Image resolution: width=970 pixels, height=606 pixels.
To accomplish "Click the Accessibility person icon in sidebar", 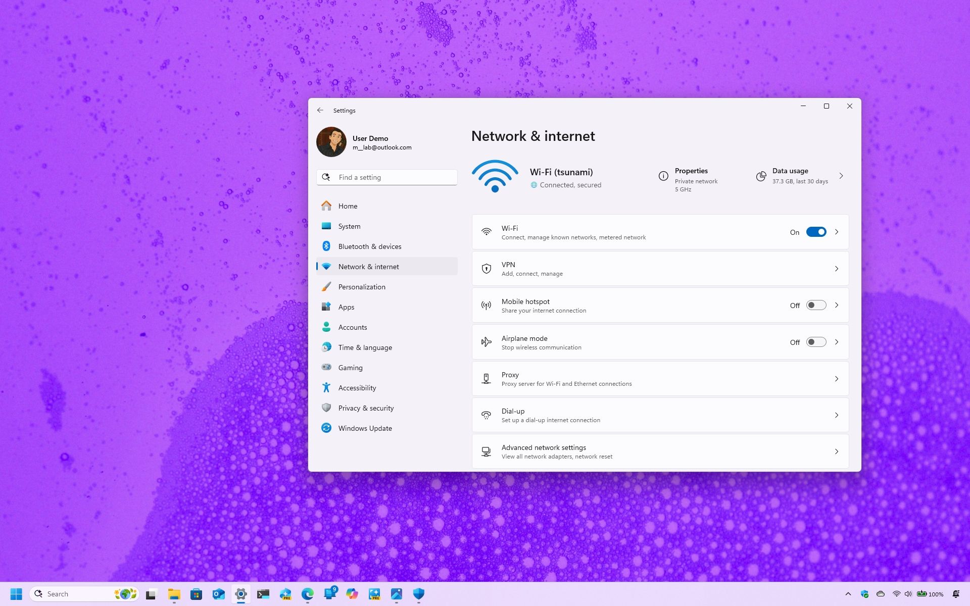I will 326,387.
